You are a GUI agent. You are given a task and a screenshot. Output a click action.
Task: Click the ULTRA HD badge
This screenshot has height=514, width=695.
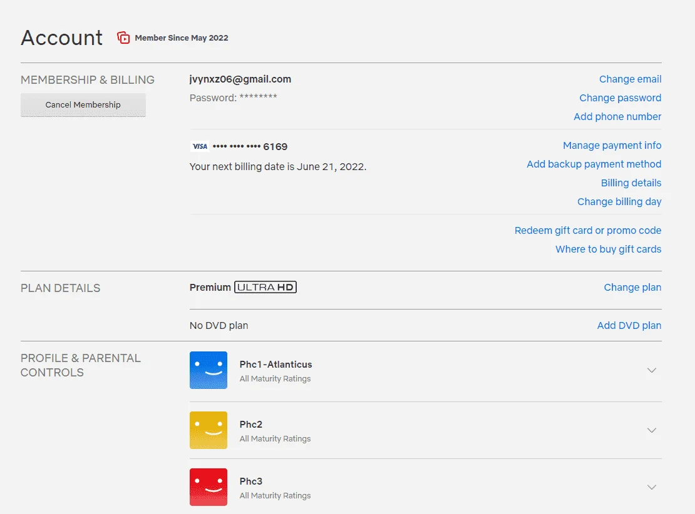pyautogui.click(x=265, y=287)
